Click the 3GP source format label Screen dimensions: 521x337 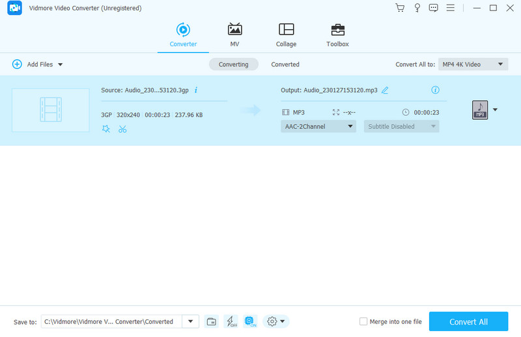(106, 115)
